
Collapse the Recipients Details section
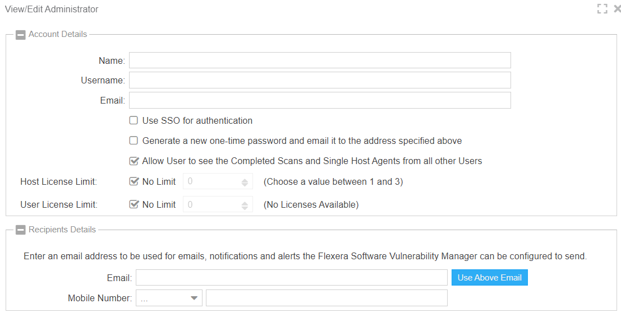[21, 230]
